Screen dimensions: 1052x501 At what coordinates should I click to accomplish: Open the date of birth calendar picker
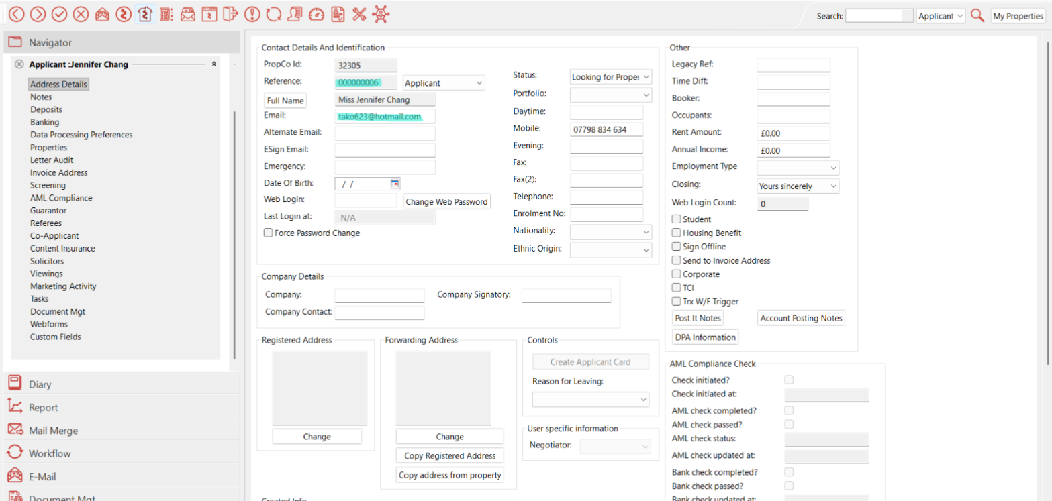point(395,183)
